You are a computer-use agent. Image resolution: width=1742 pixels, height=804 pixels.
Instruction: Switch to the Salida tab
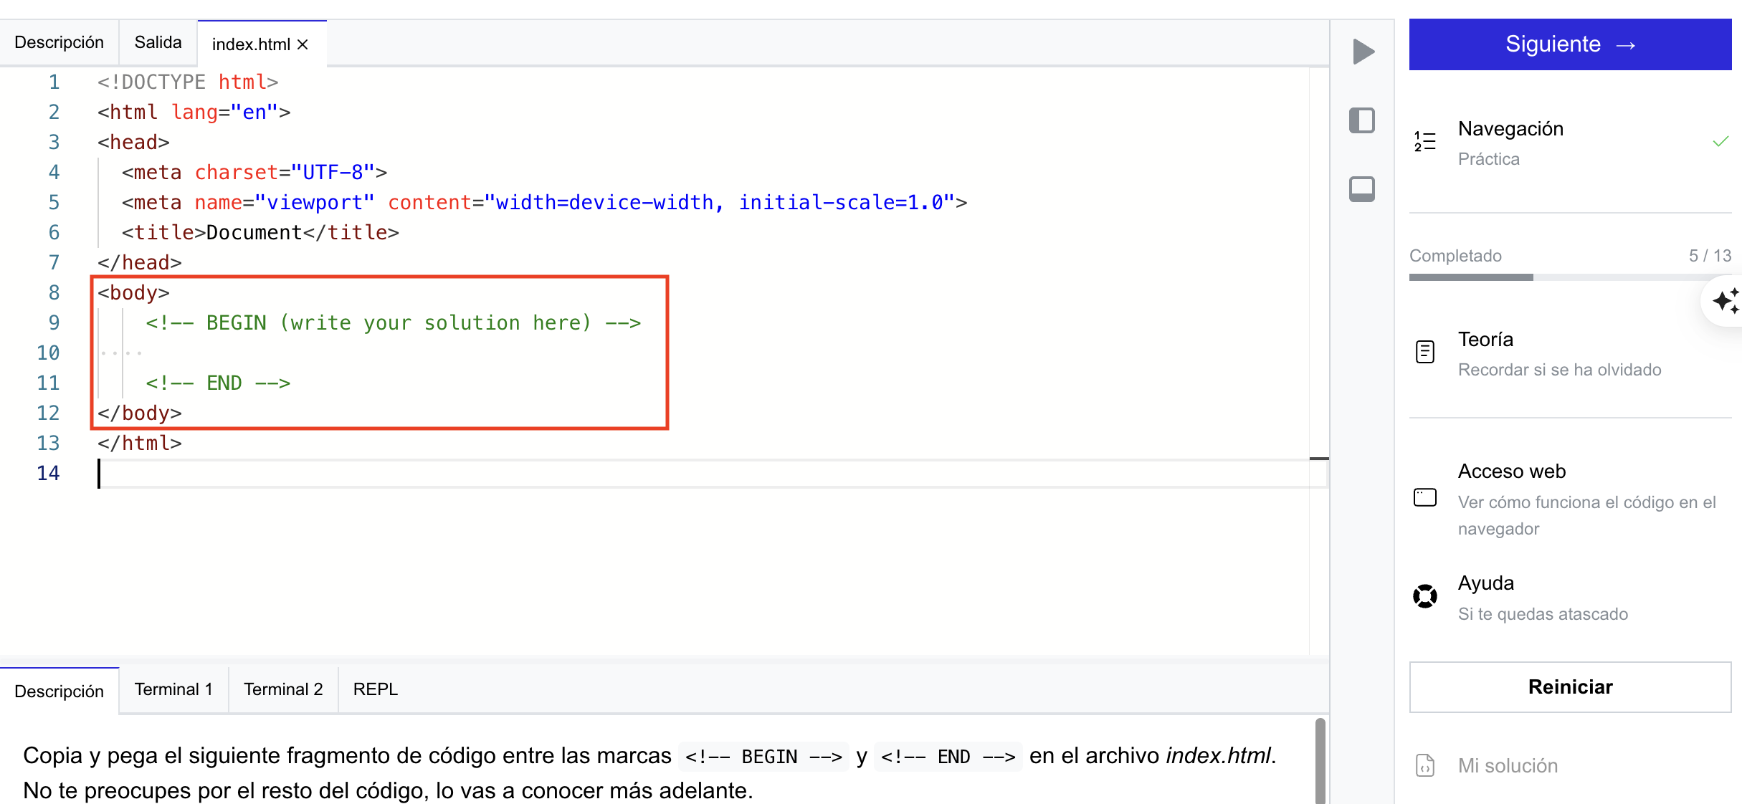click(158, 42)
